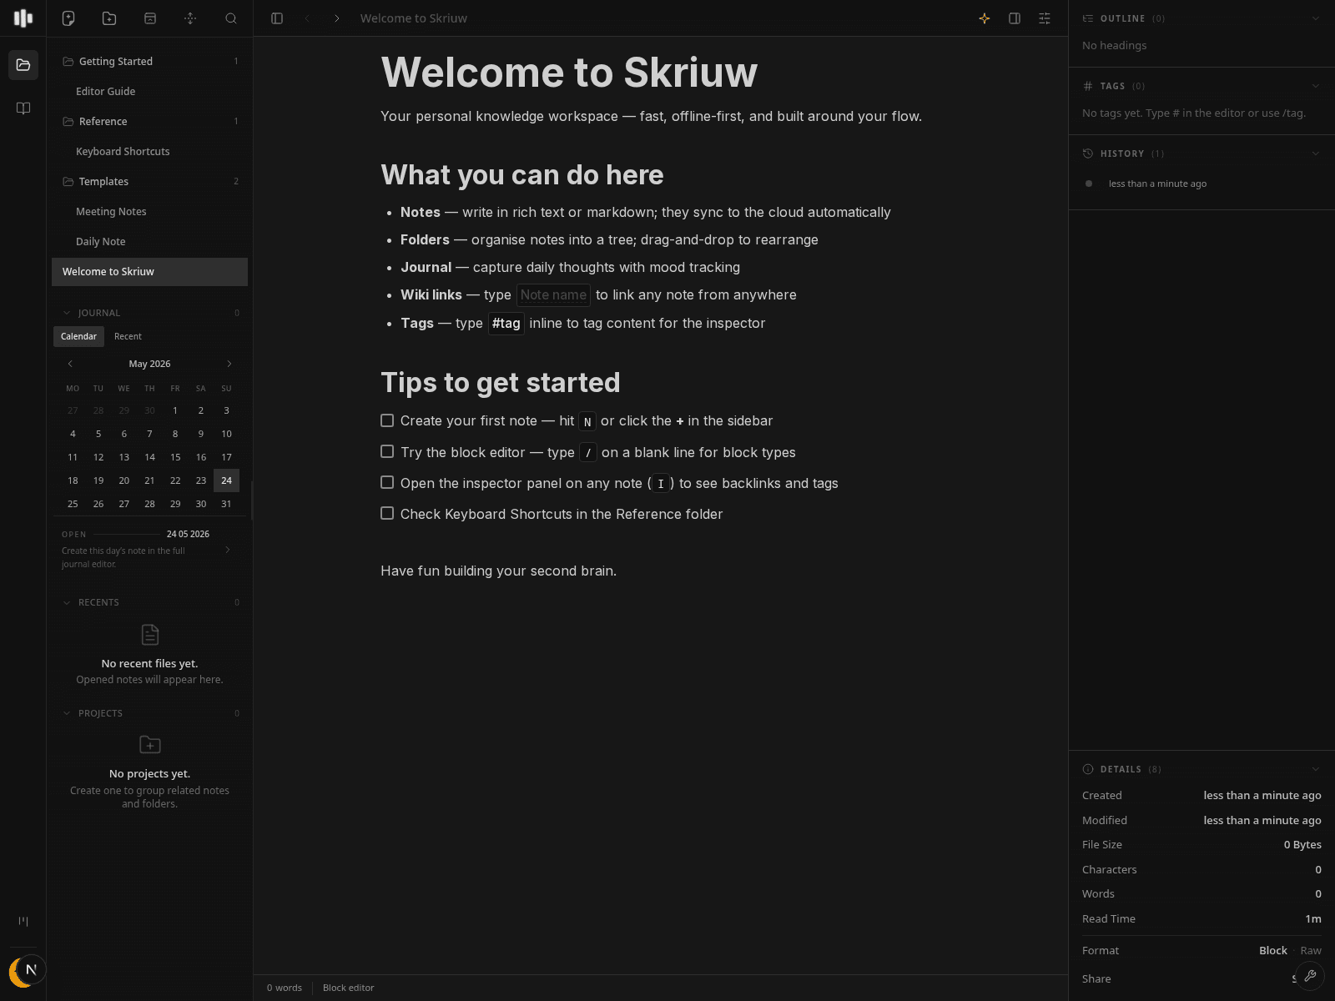Click the wrench tools button
The height and width of the screenshot is (1001, 1335).
[x=1310, y=975]
